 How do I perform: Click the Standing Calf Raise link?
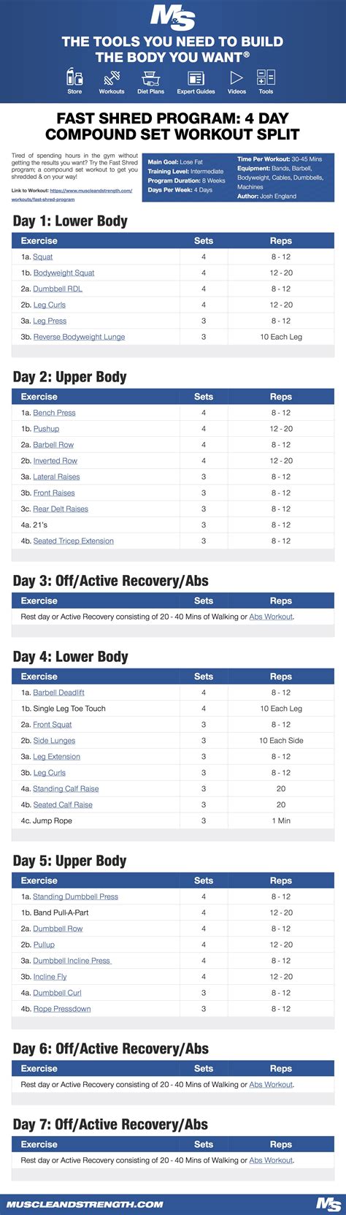pos(66,789)
